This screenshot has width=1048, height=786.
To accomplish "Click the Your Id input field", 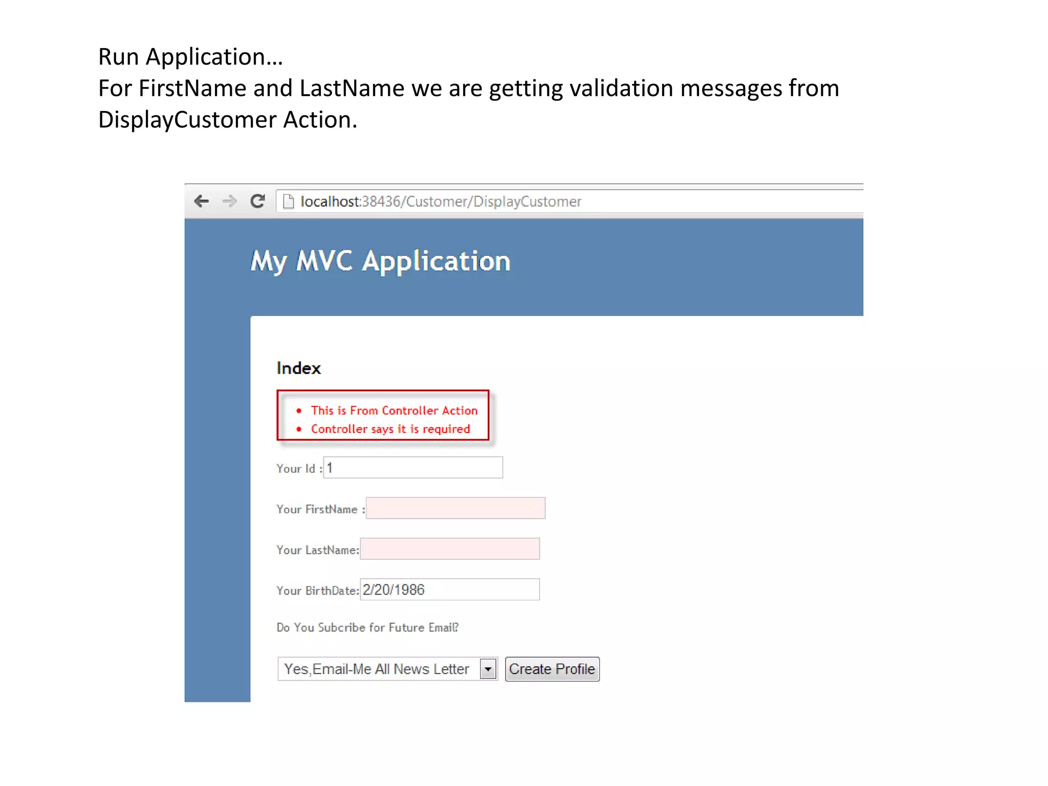I will click(413, 468).
